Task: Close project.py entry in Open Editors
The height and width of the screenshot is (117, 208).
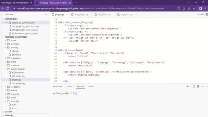Action: (x=6, y=23)
